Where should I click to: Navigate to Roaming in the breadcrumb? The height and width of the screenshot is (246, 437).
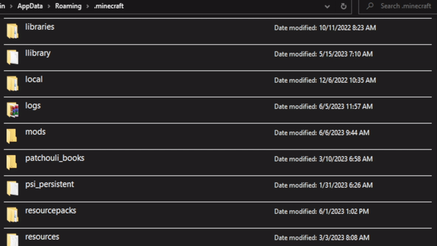click(68, 6)
